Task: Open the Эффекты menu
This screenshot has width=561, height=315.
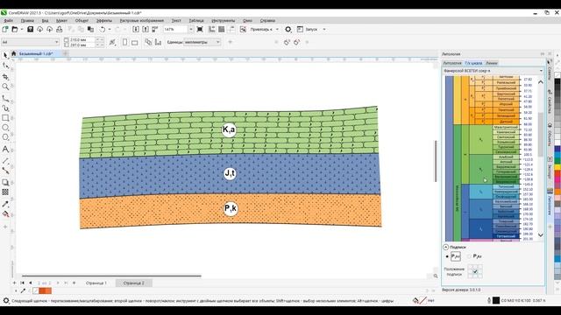Action: click(x=104, y=21)
